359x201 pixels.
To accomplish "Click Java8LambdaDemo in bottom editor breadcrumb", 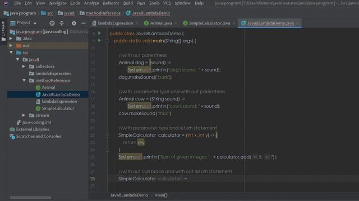I will [x=129, y=195].
